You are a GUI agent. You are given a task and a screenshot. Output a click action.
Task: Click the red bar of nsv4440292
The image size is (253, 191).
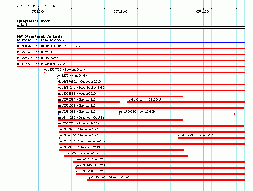pyautogui.click(x=121, y=120)
